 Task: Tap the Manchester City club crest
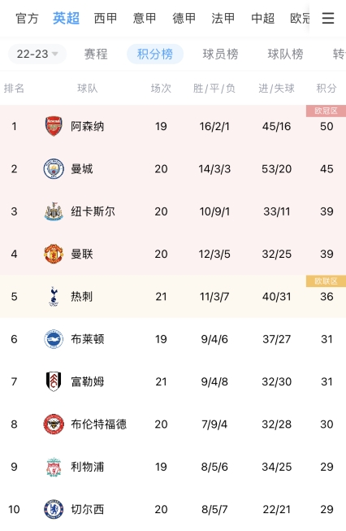pos(54,168)
